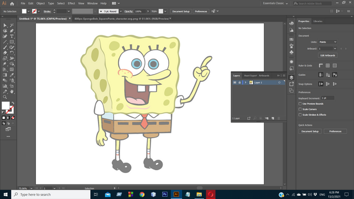
Task: Open the File menu
Action: pos(23,3)
